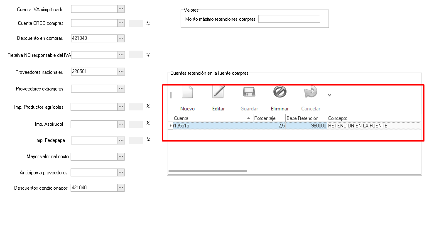Image resolution: width=439 pixels, height=237 pixels.
Task: Browse accounts for Proveedores nacionales
Action: pyautogui.click(x=121, y=71)
